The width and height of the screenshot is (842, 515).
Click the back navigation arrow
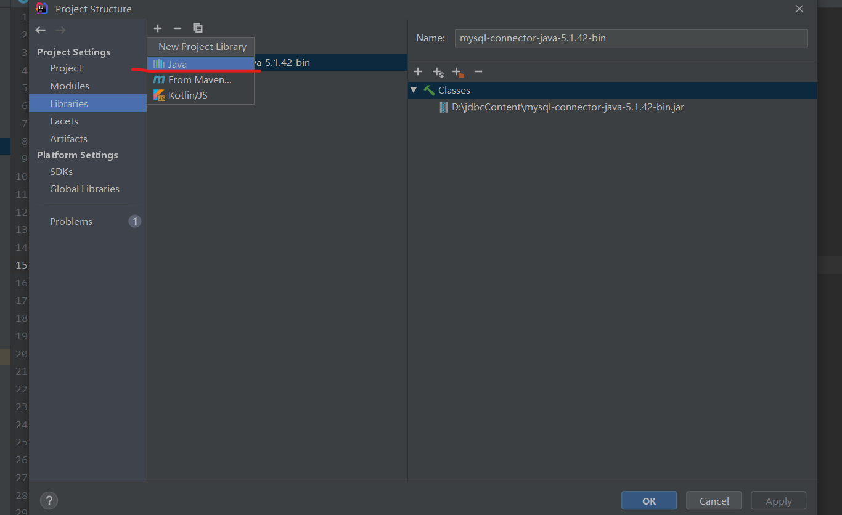click(x=41, y=30)
